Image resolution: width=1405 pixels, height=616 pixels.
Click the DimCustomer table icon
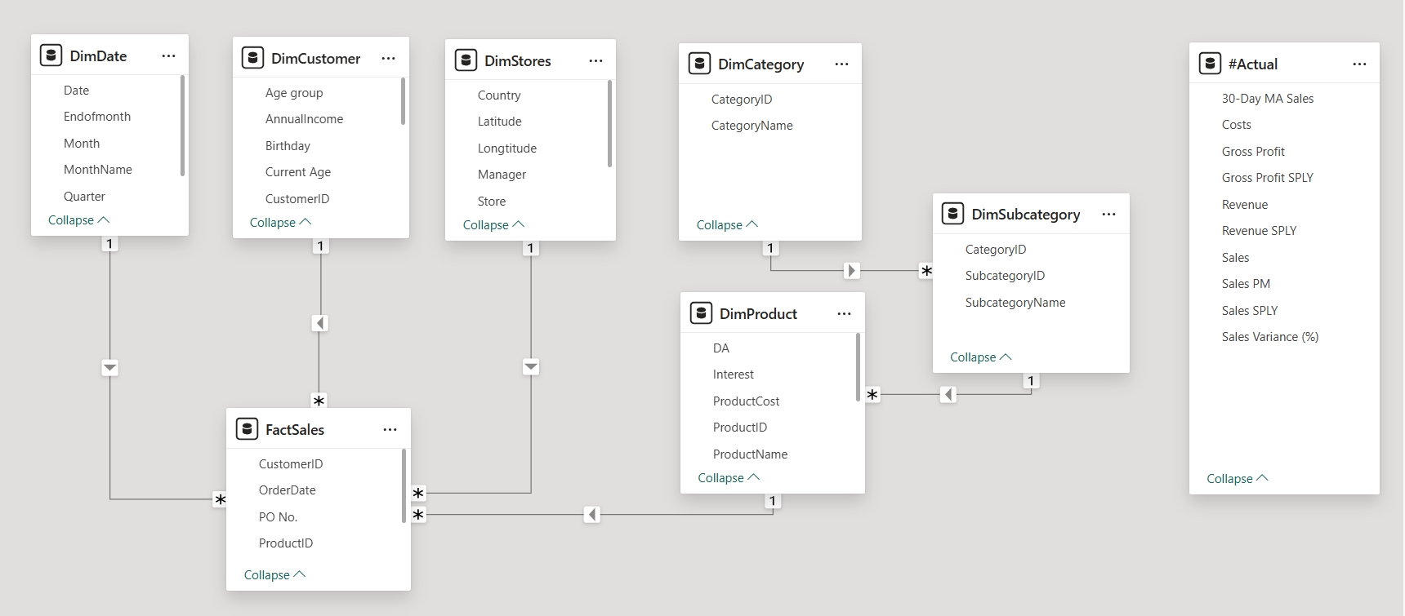pyautogui.click(x=252, y=58)
